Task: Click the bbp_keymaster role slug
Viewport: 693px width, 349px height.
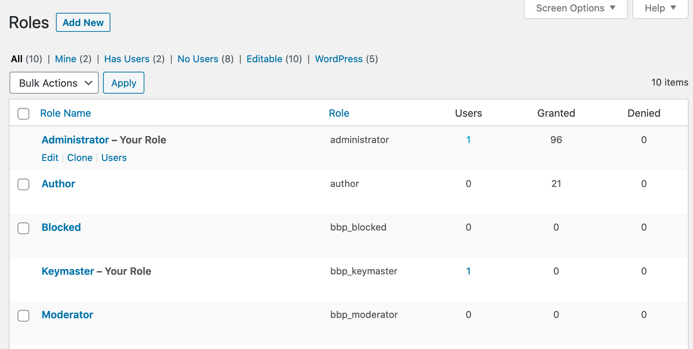Action: [x=364, y=271]
